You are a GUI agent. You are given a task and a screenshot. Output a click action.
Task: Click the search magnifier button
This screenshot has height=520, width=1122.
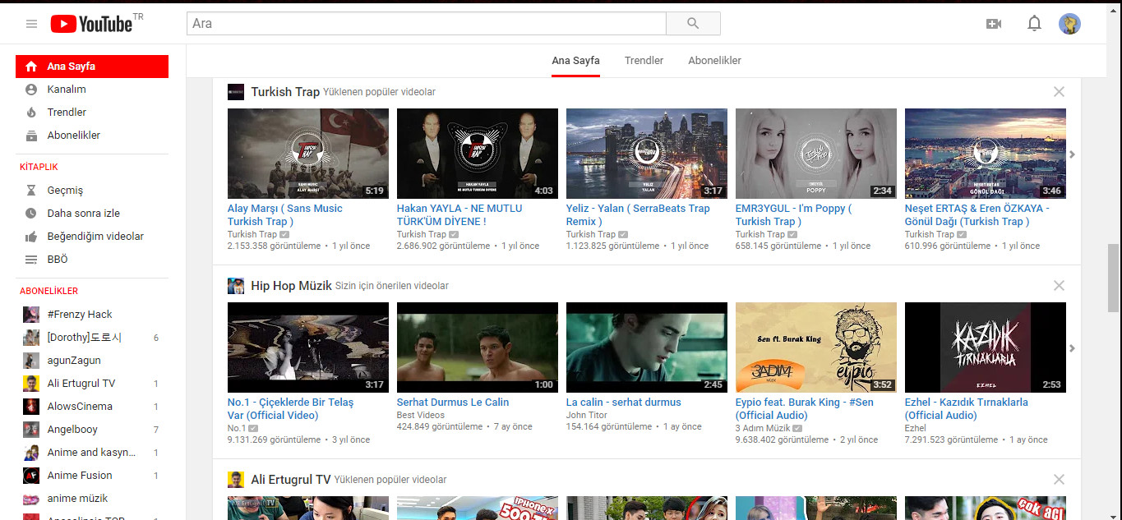[x=693, y=24]
